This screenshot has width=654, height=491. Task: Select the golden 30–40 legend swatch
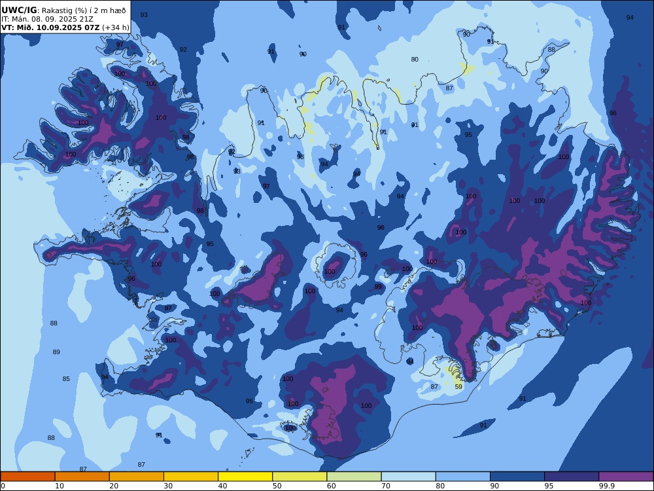pyautogui.click(x=191, y=477)
